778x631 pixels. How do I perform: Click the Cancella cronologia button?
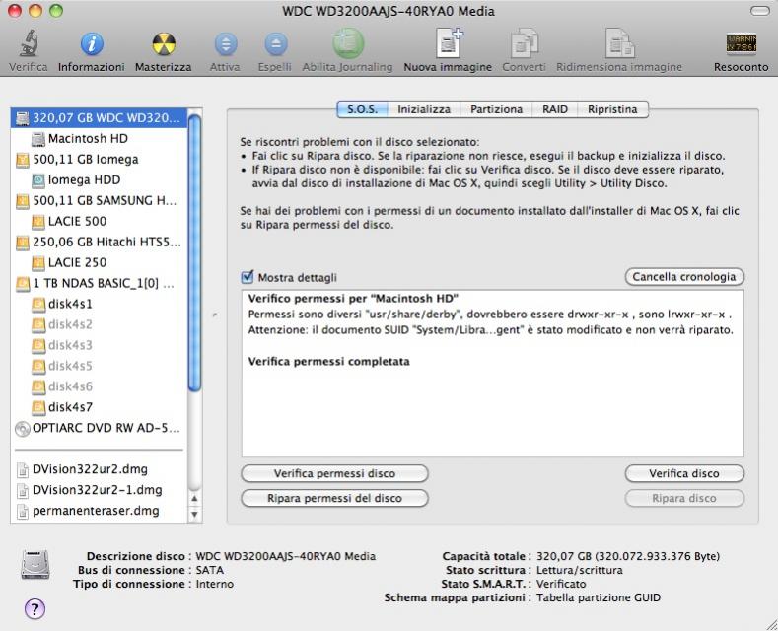(684, 277)
